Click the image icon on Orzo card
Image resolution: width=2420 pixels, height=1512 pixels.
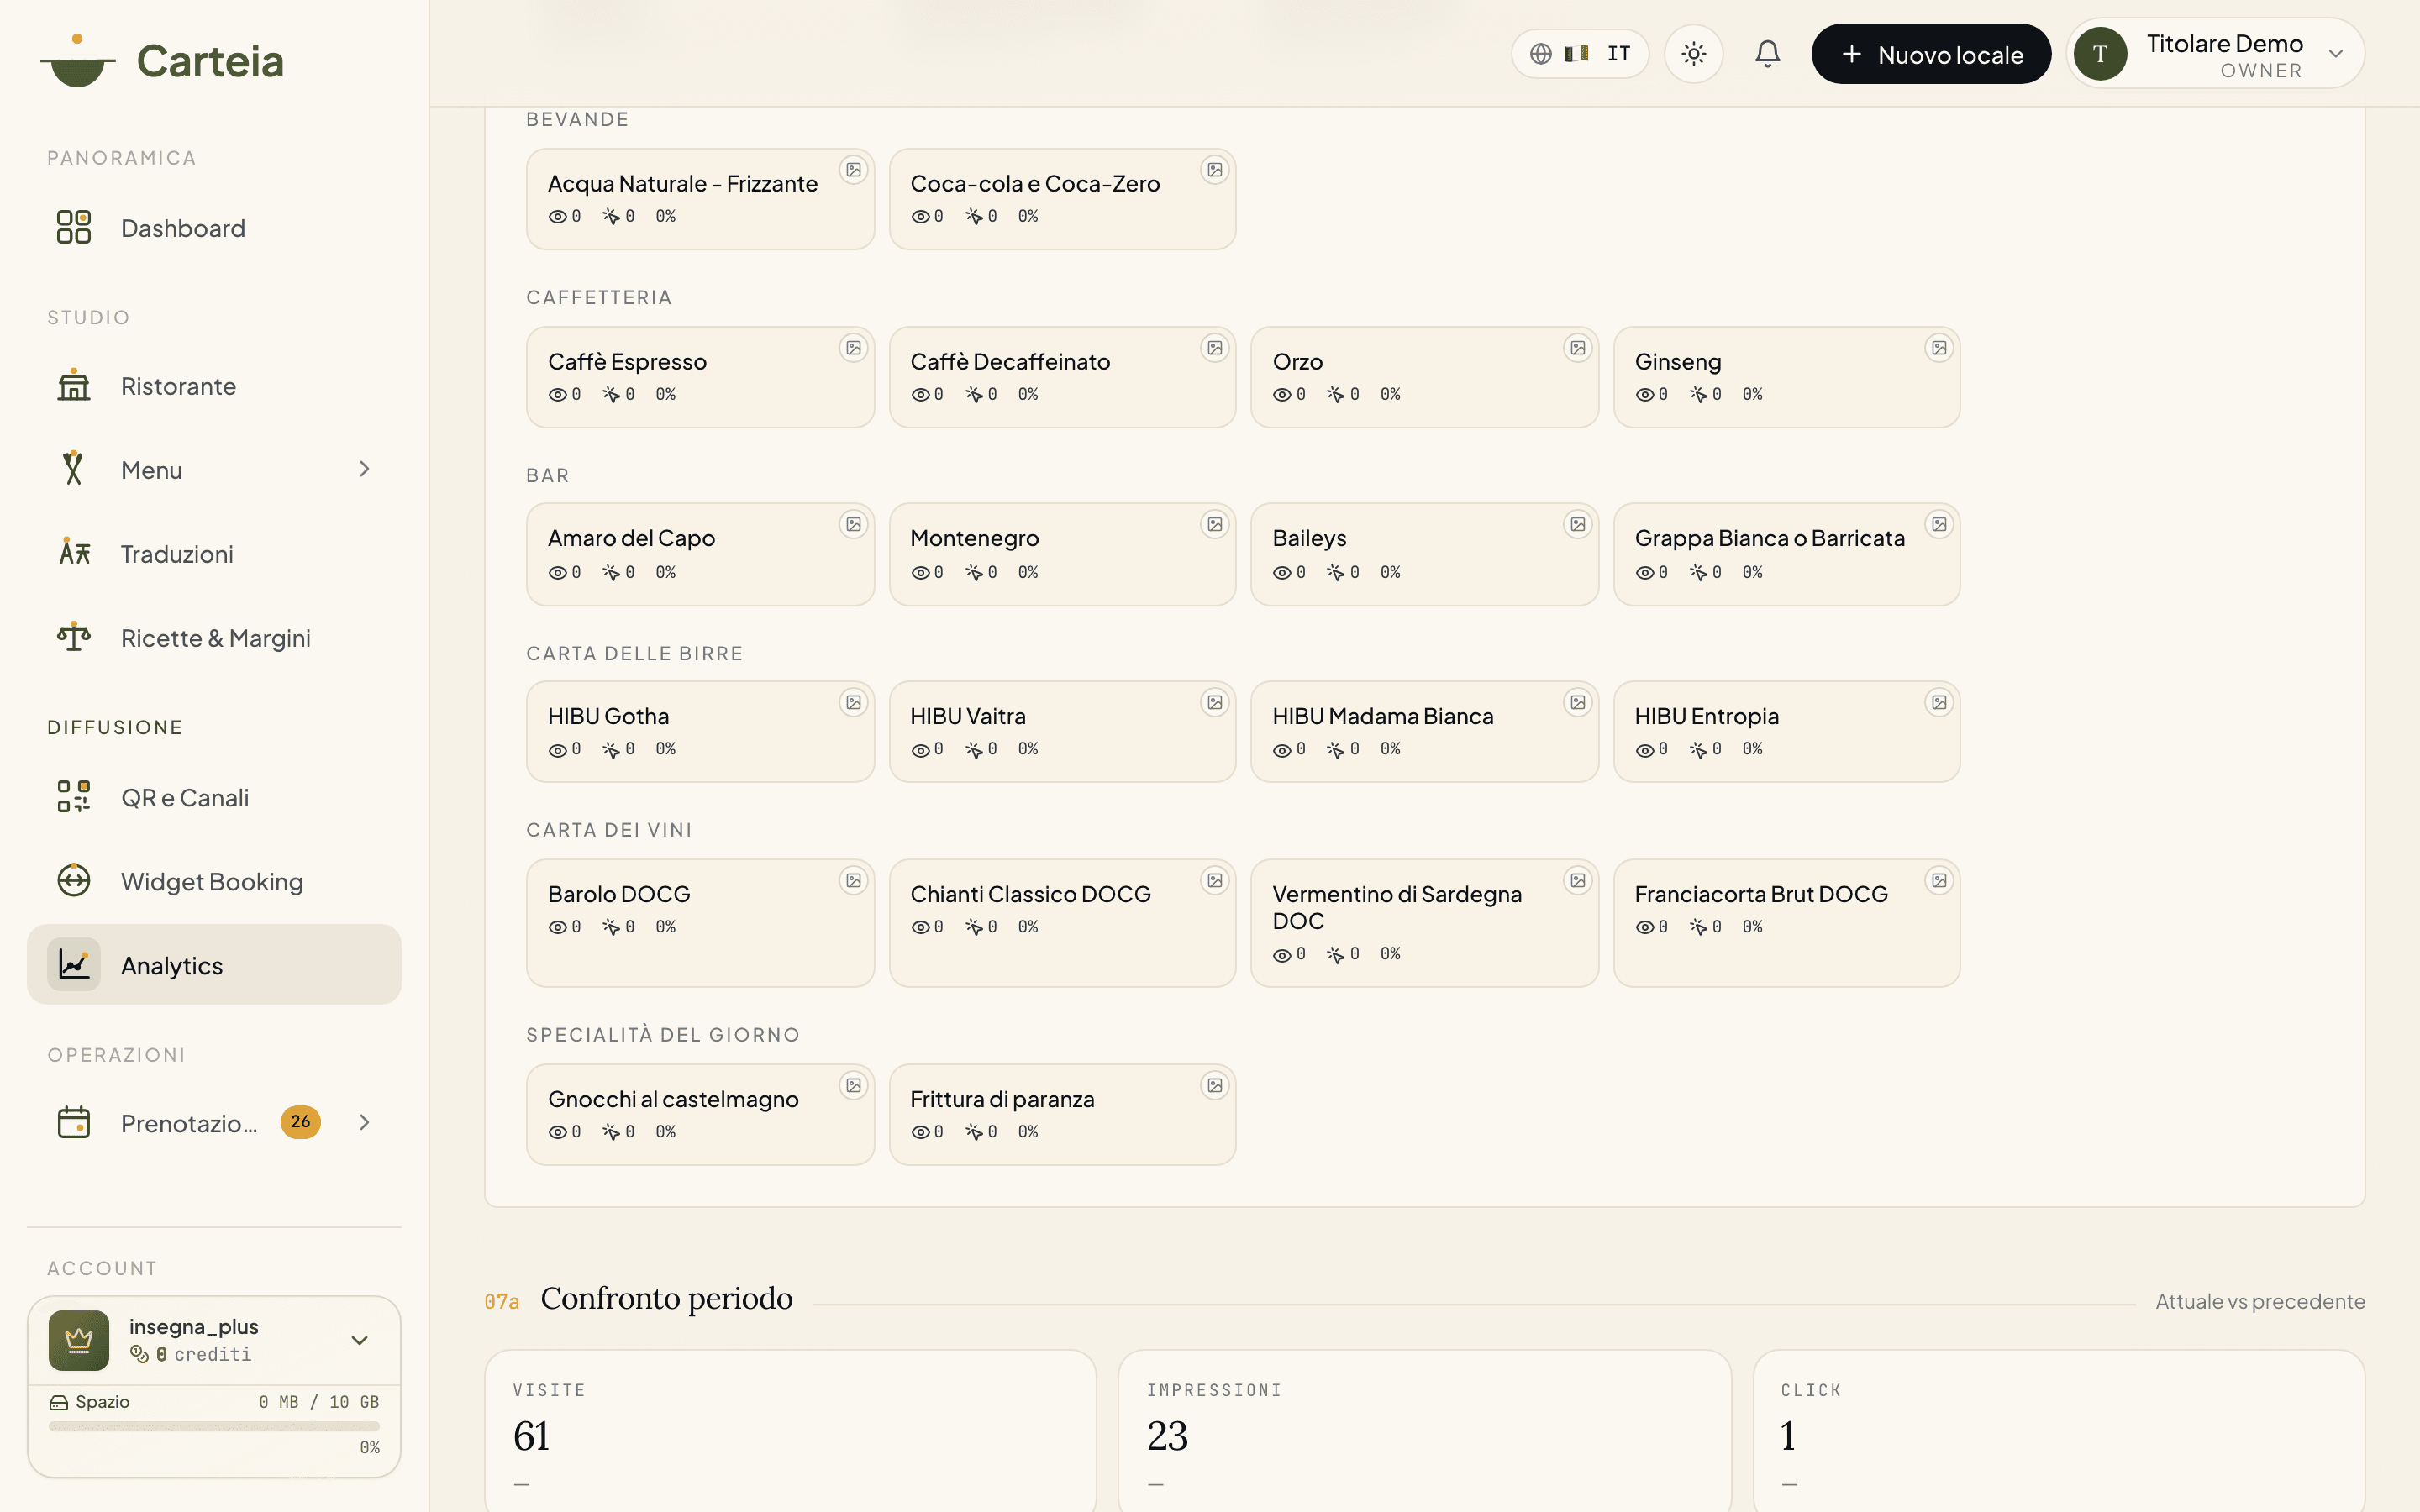pos(1578,348)
